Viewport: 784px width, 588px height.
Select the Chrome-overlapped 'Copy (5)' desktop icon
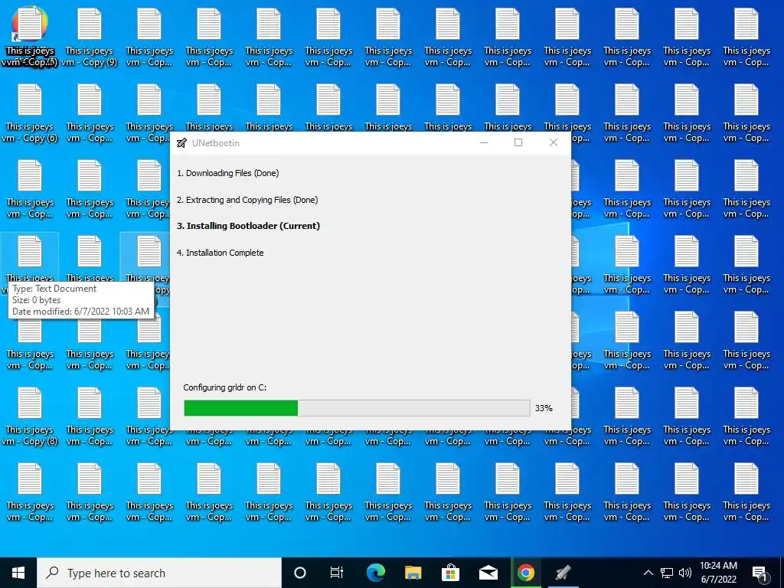point(30,37)
